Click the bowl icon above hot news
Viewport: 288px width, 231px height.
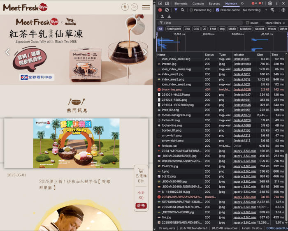(77, 102)
